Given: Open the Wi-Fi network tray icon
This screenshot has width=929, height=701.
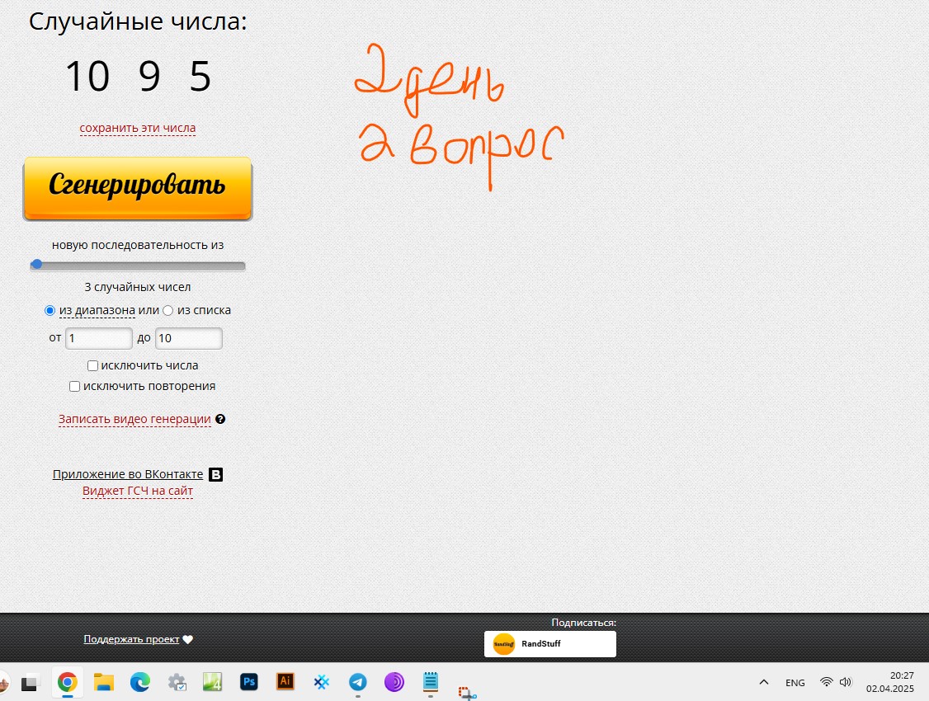Looking at the screenshot, I should click(x=826, y=682).
